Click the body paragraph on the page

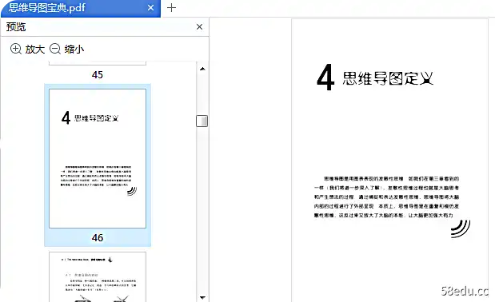(386, 197)
